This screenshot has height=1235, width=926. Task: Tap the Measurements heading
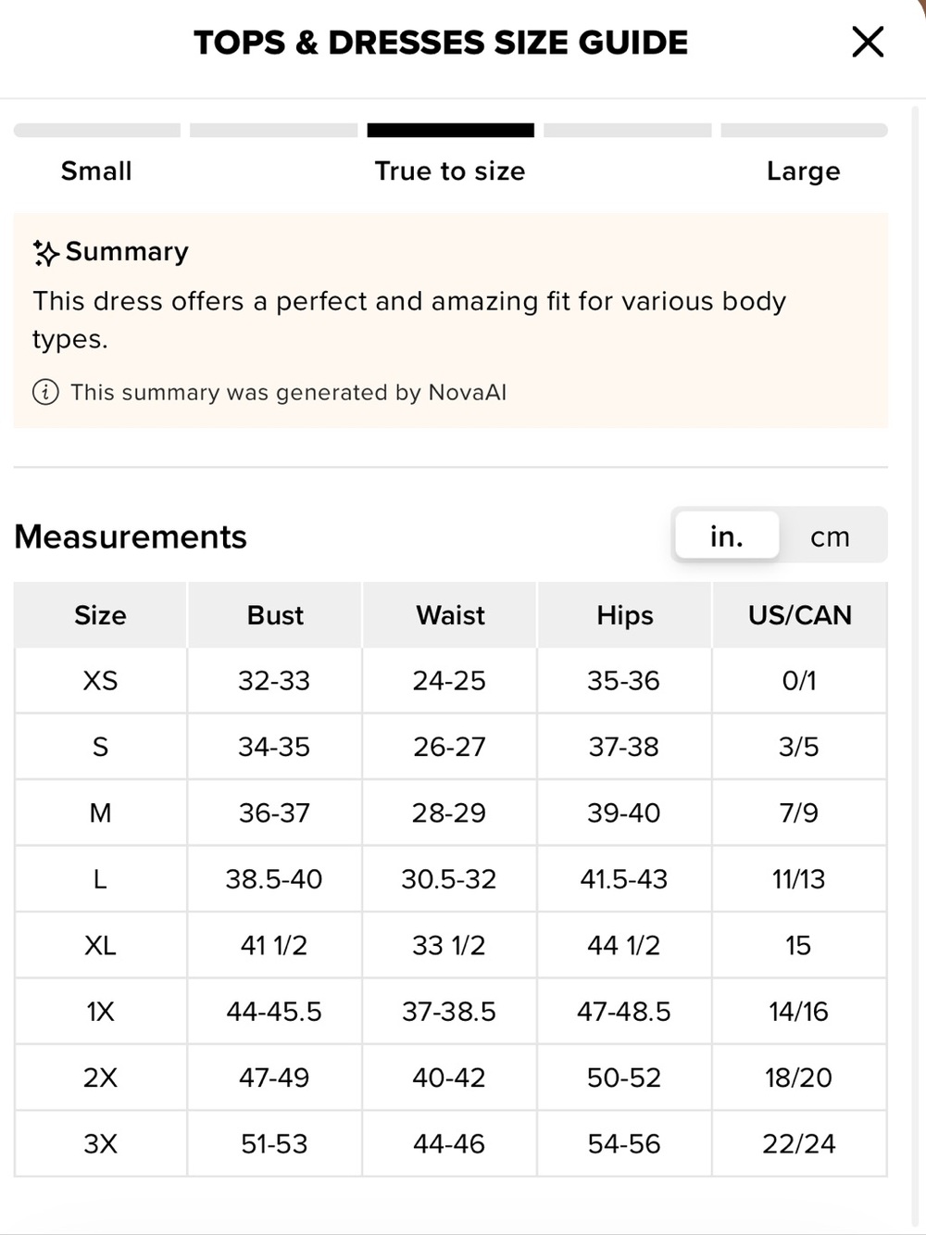[x=131, y=536]
